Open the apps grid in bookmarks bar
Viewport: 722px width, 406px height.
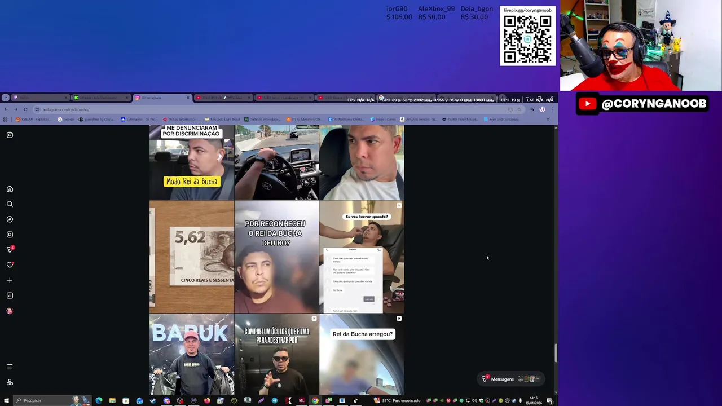point(6,120)
